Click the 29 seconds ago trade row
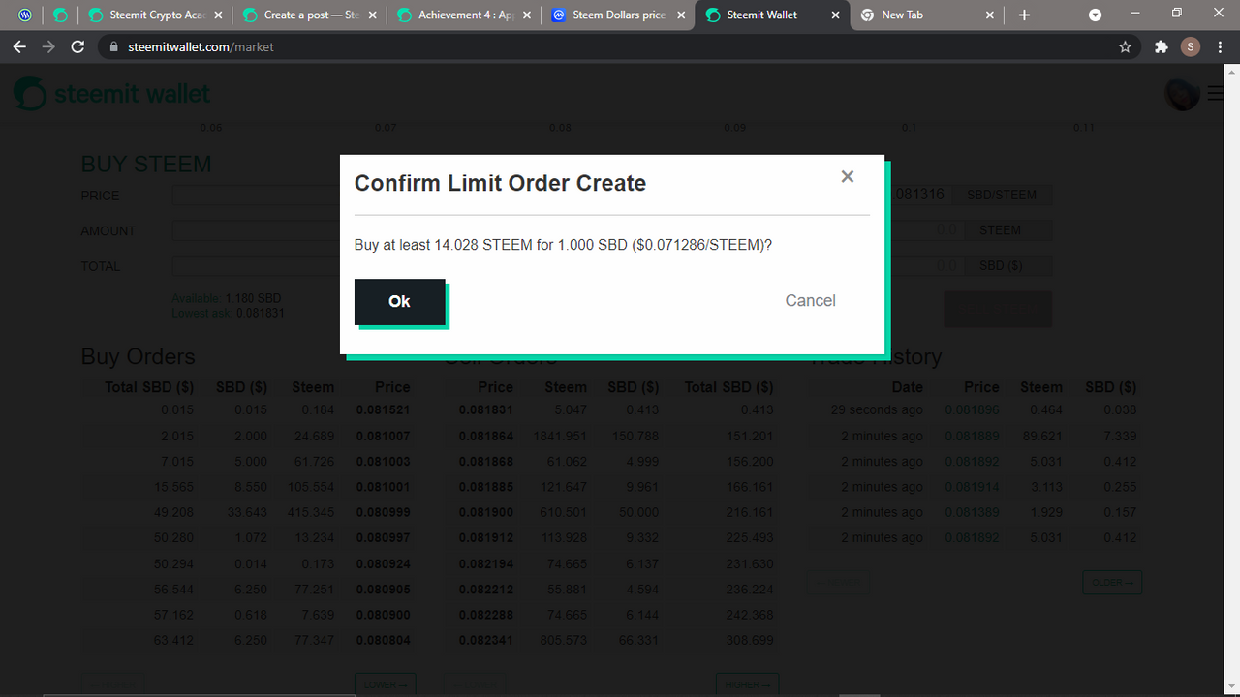 [976, 409]
